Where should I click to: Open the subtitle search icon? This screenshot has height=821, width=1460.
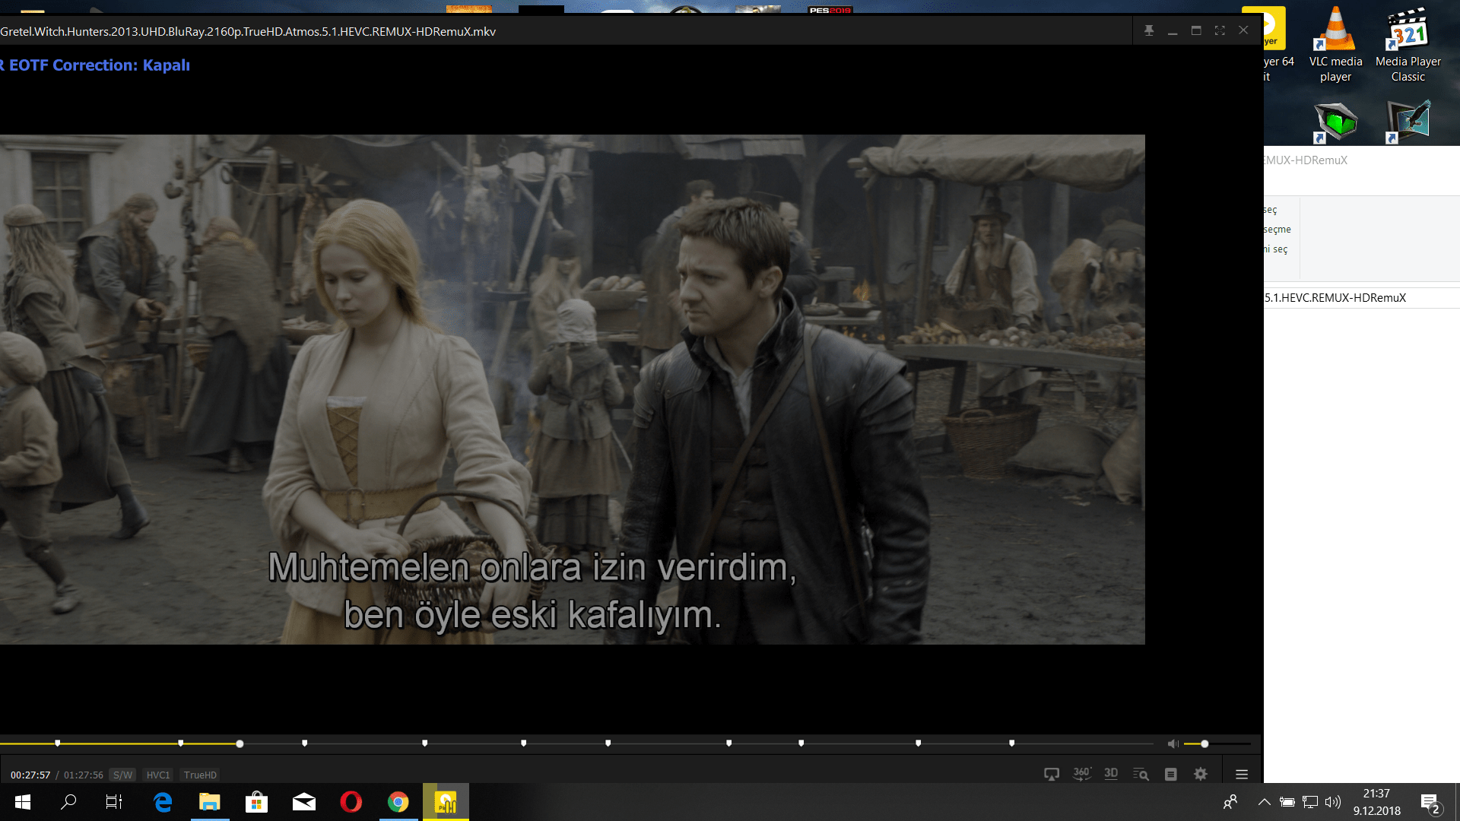1141,774
